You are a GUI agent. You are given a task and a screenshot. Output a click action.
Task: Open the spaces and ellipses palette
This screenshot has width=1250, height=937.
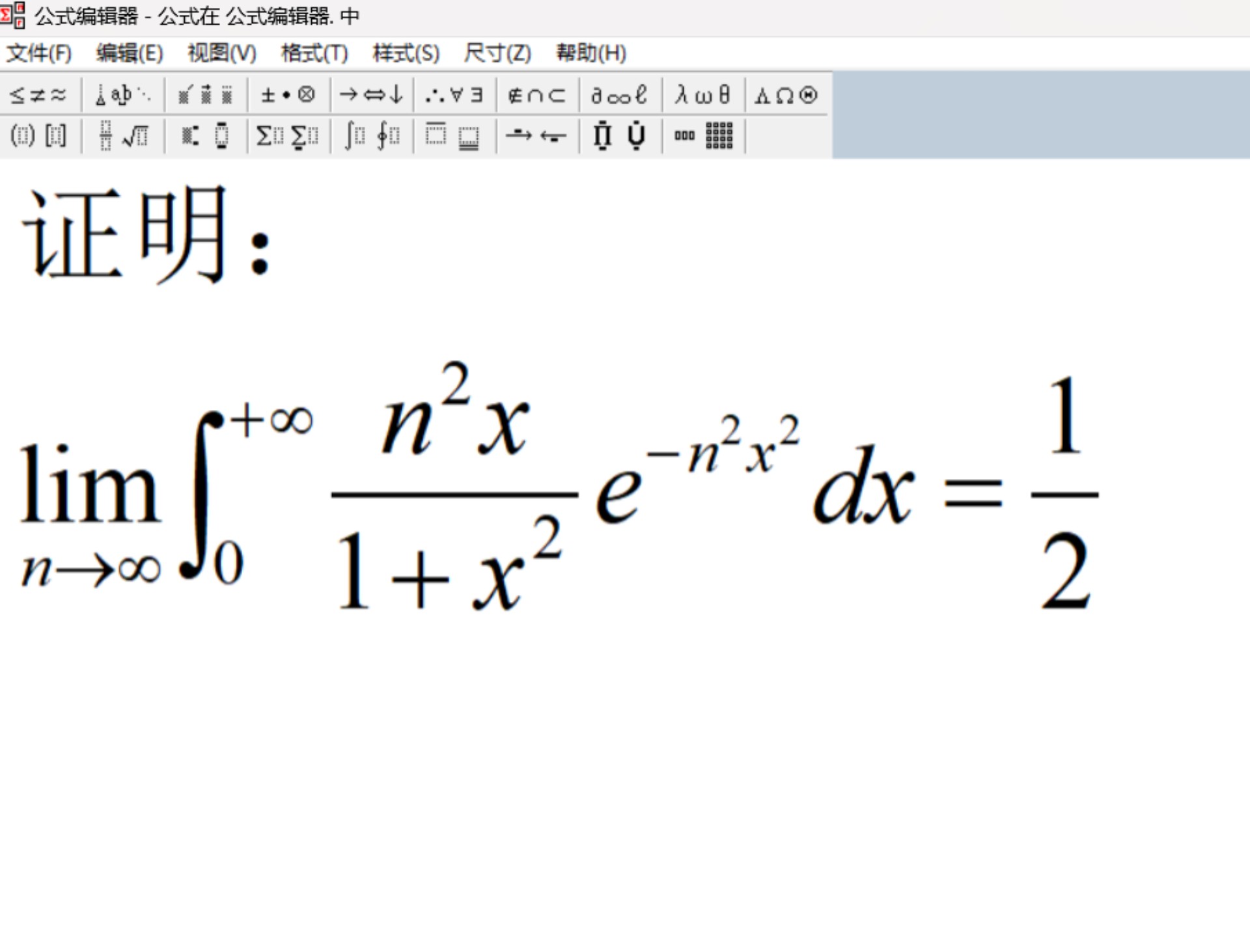(x=122, y=96)
